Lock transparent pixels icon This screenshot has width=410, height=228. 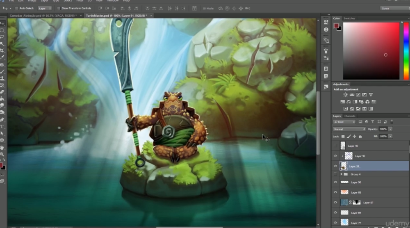click(343, 137)
